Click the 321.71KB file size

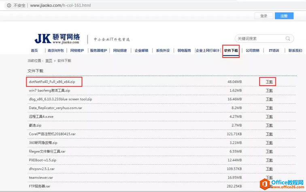click(234, 134)
